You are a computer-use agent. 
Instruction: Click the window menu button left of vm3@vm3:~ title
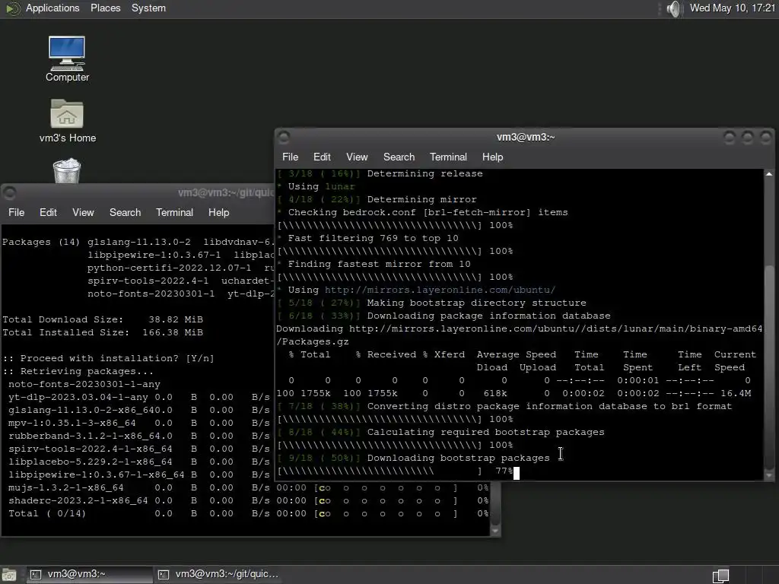(x=285, y=137)
